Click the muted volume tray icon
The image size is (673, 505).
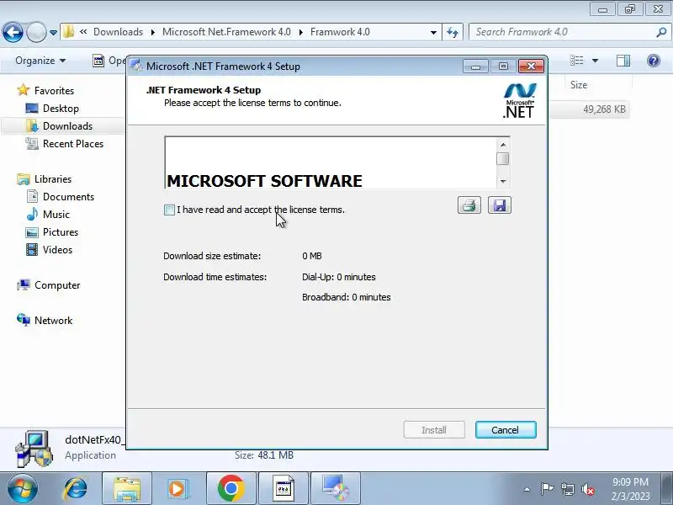coord(588,489)
